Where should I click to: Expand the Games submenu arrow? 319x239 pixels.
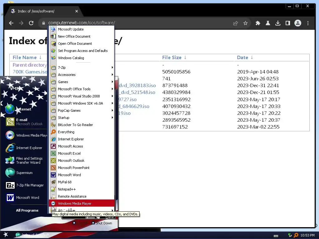click(x=112, y=82)
